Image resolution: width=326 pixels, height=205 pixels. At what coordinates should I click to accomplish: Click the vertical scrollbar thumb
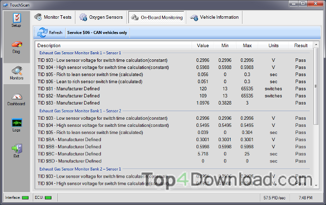click(x=316, y=86)
